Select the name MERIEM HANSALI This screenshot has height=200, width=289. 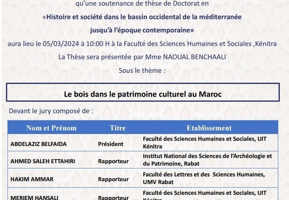(28, 197)
